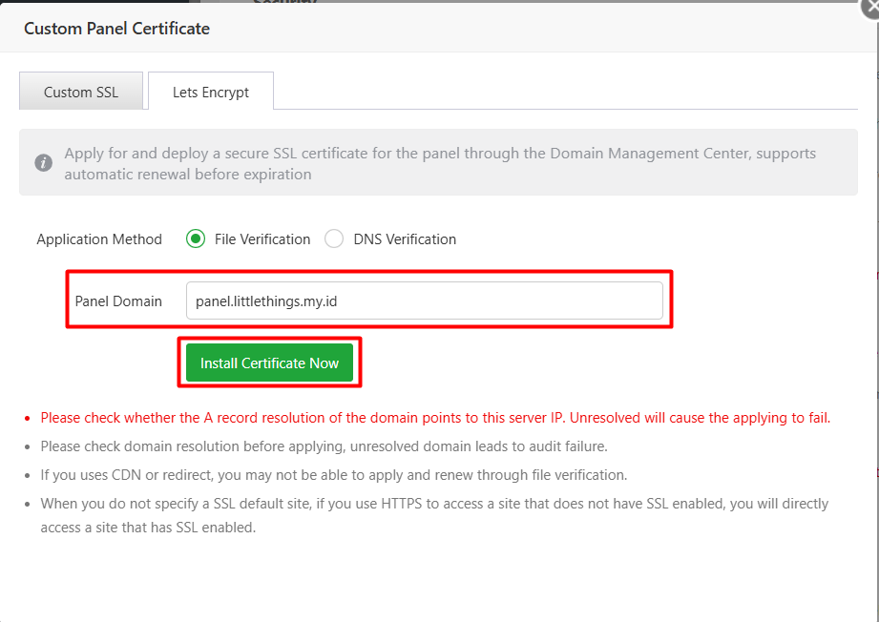Click the "File Verification" label text
The image size is (879, 622).
tap(262, 239)
